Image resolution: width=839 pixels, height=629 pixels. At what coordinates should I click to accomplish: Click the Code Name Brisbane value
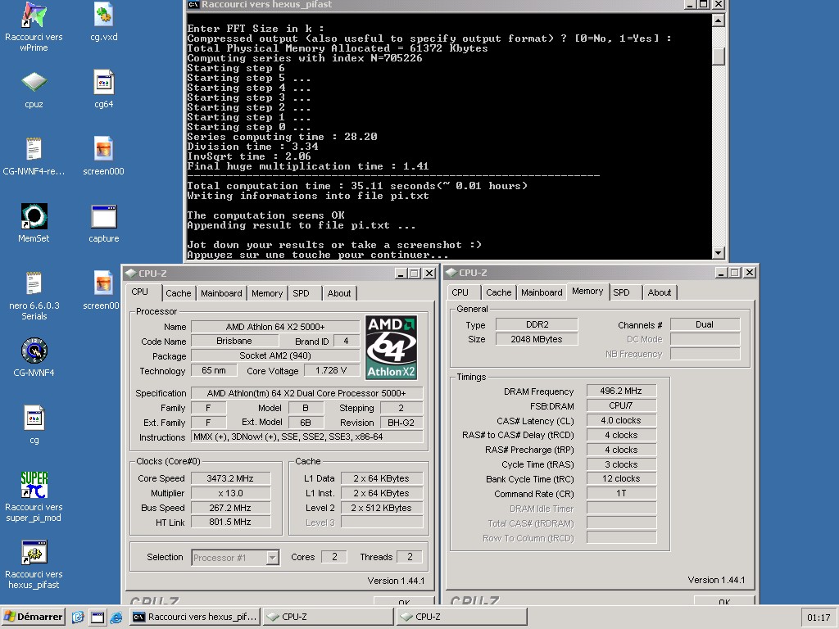(234, 342)
